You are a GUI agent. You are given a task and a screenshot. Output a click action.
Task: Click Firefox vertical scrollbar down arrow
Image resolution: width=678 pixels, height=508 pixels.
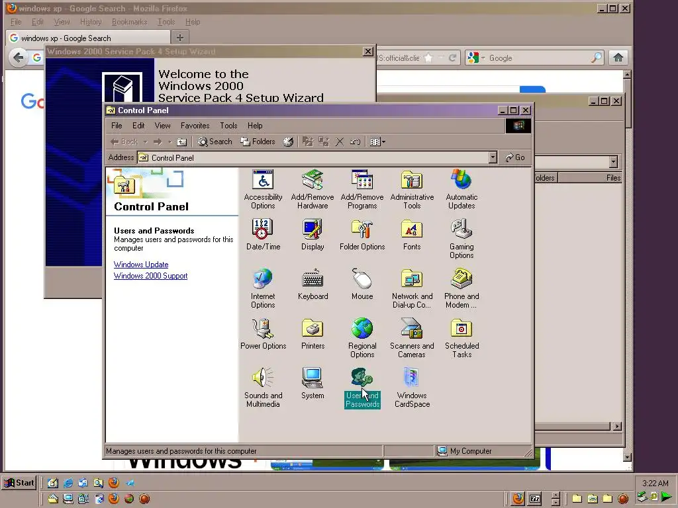tap(628, 457)
